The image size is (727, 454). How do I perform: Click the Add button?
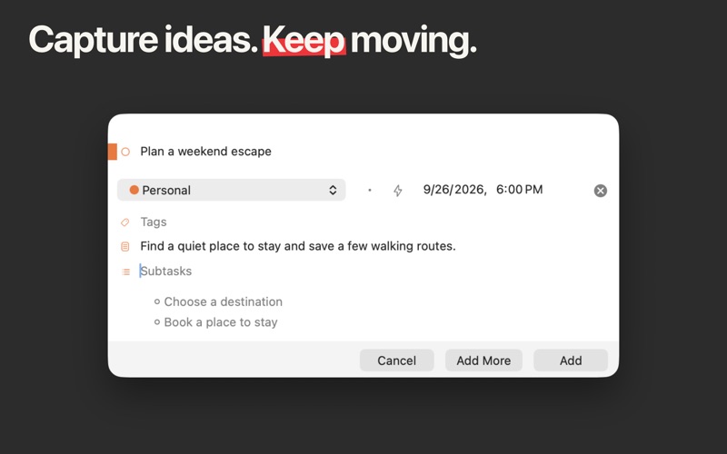click(x=571, y=360)
